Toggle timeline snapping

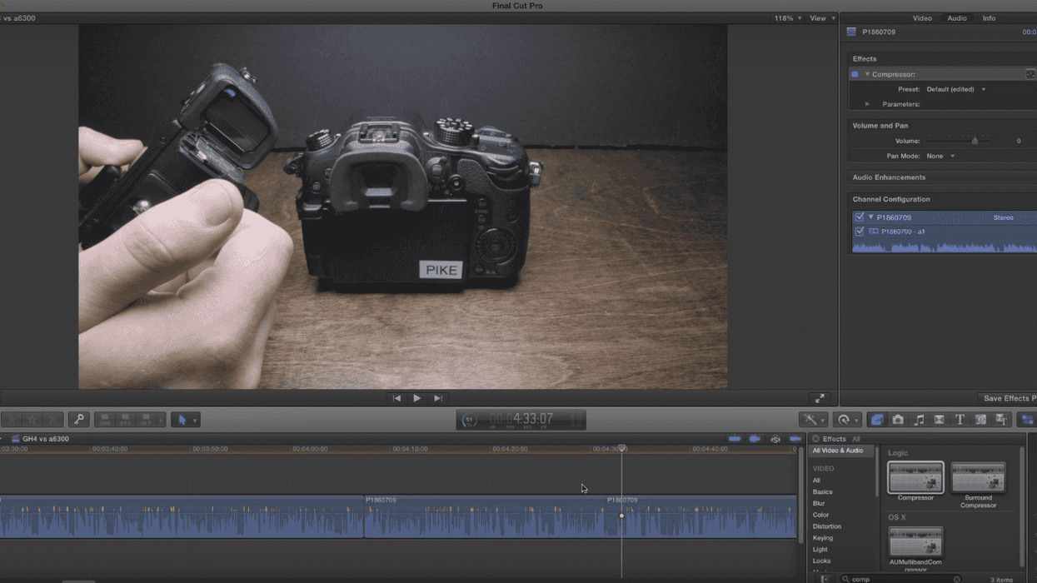[x=795, y=439]
